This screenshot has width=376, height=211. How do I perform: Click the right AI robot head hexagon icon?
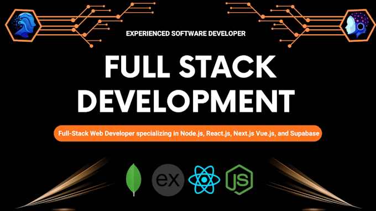pos(358,25)
